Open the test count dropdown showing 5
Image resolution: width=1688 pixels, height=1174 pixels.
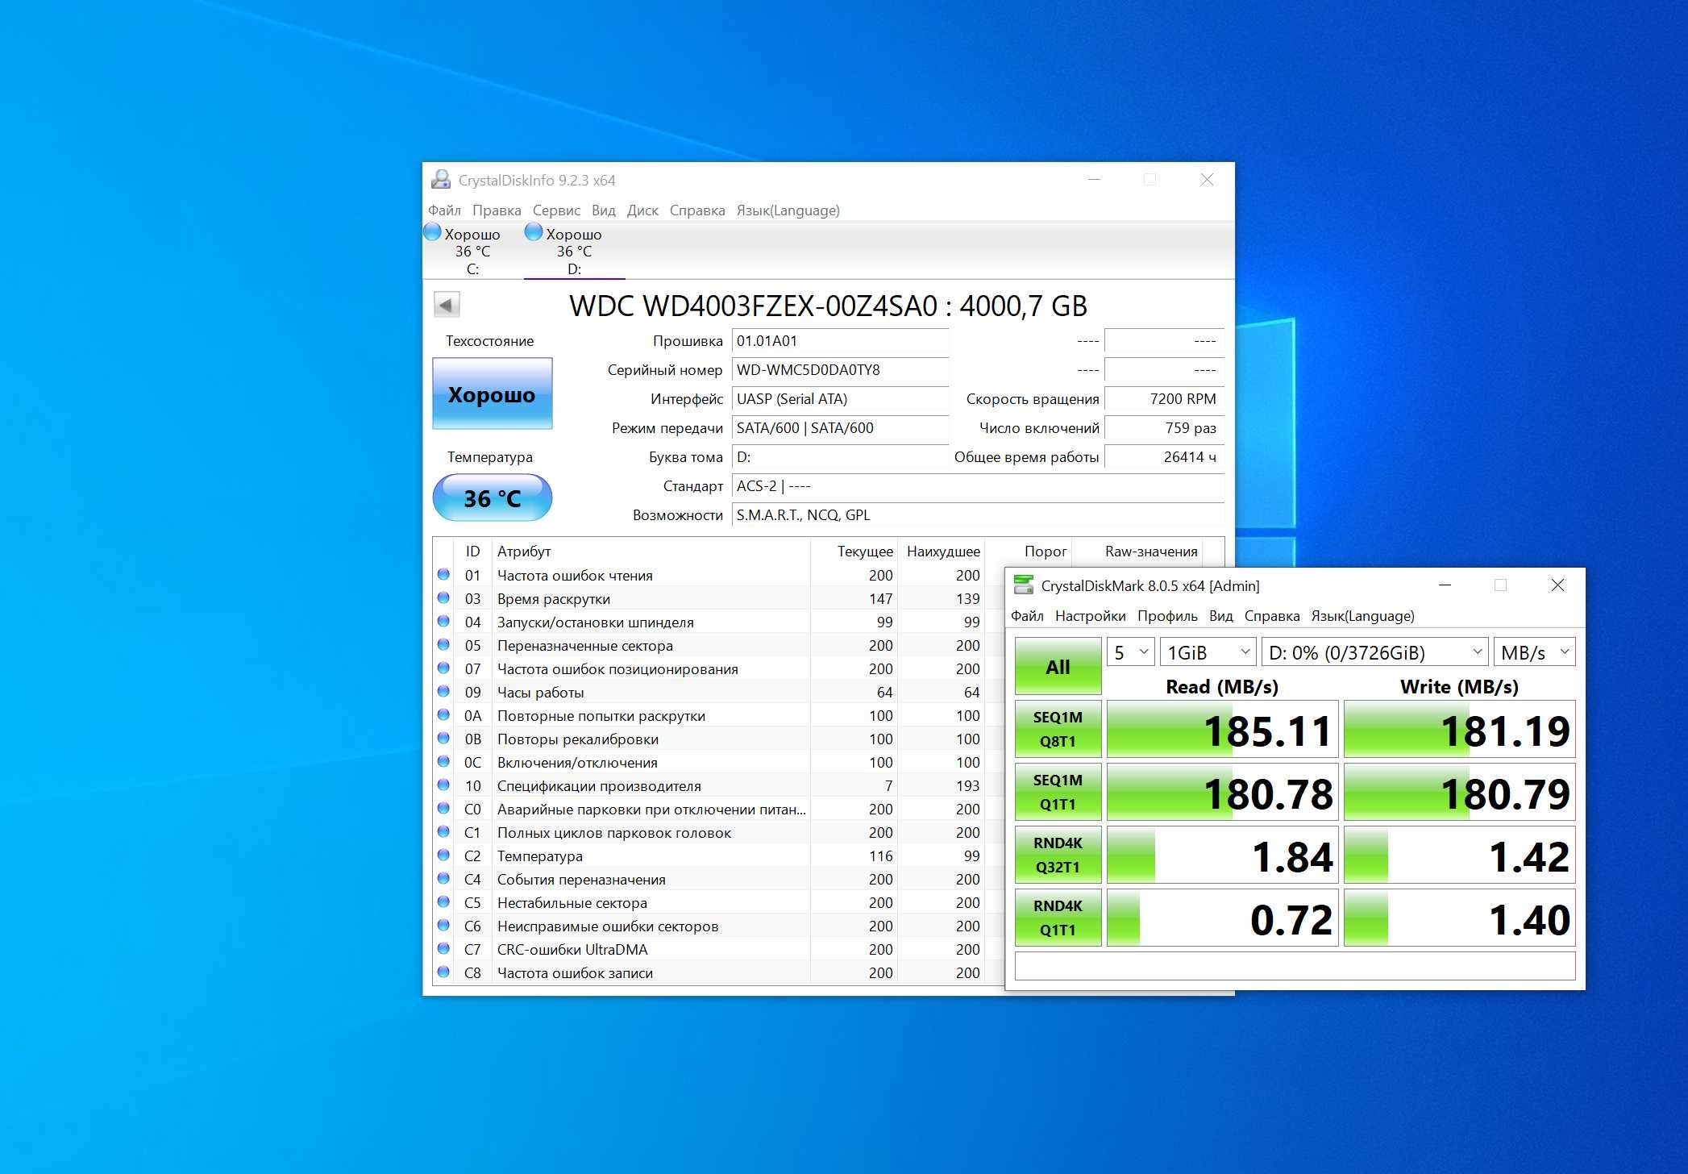click(1131, 652)
